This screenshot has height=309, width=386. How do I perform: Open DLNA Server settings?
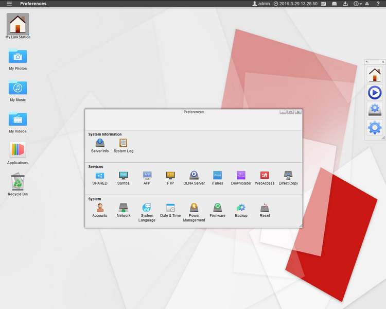[x=194, y=176]
